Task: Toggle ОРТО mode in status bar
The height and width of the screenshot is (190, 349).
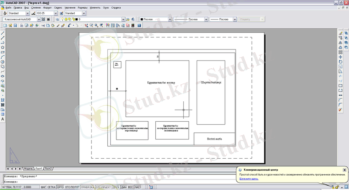Action: [60, 187]
